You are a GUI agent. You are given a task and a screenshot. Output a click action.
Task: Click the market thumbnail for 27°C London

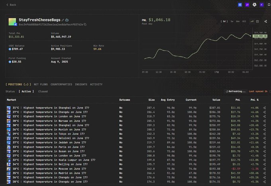click(9, 155)
